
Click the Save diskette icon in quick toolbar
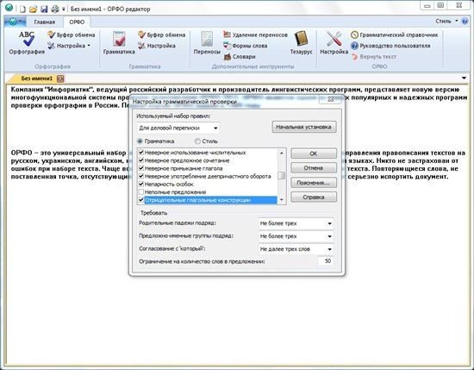(44, 9)
